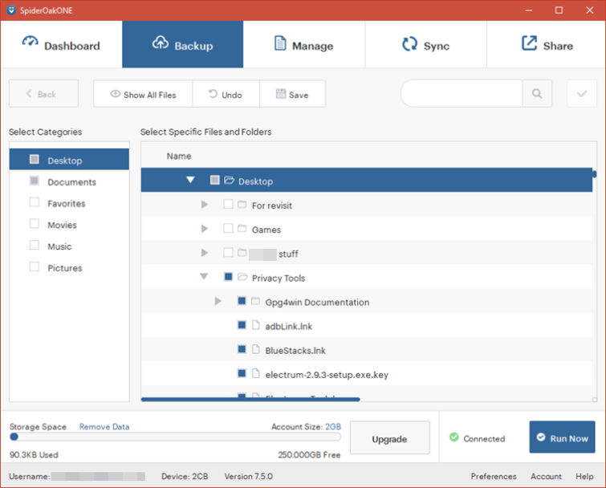Image resolution: width=606 pixels, height=488 pixels.
Task: Uncheck the BlueStacks.lnk file checkbox
Action: pos(242,349)
